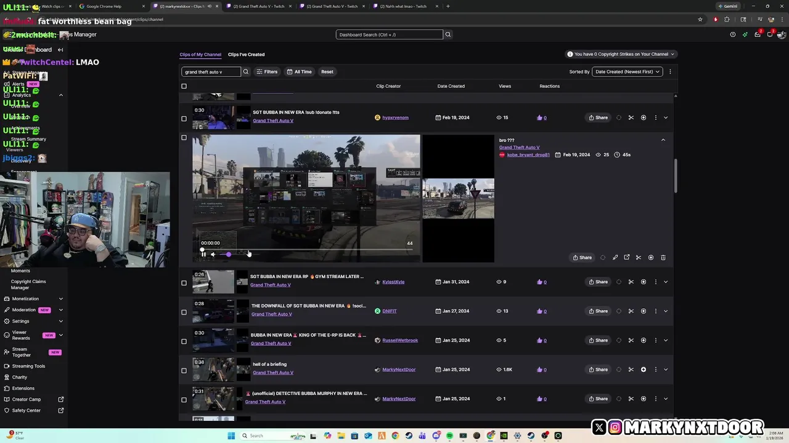Click Creator Camp external link icon
Viewport: 789px width, 443px height.
click(x=61, y=399)
